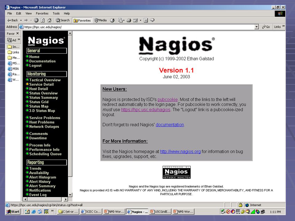This screenshot has height=221, width=295.
Task: Click the Mail toolbar icon
Action: 120,20
